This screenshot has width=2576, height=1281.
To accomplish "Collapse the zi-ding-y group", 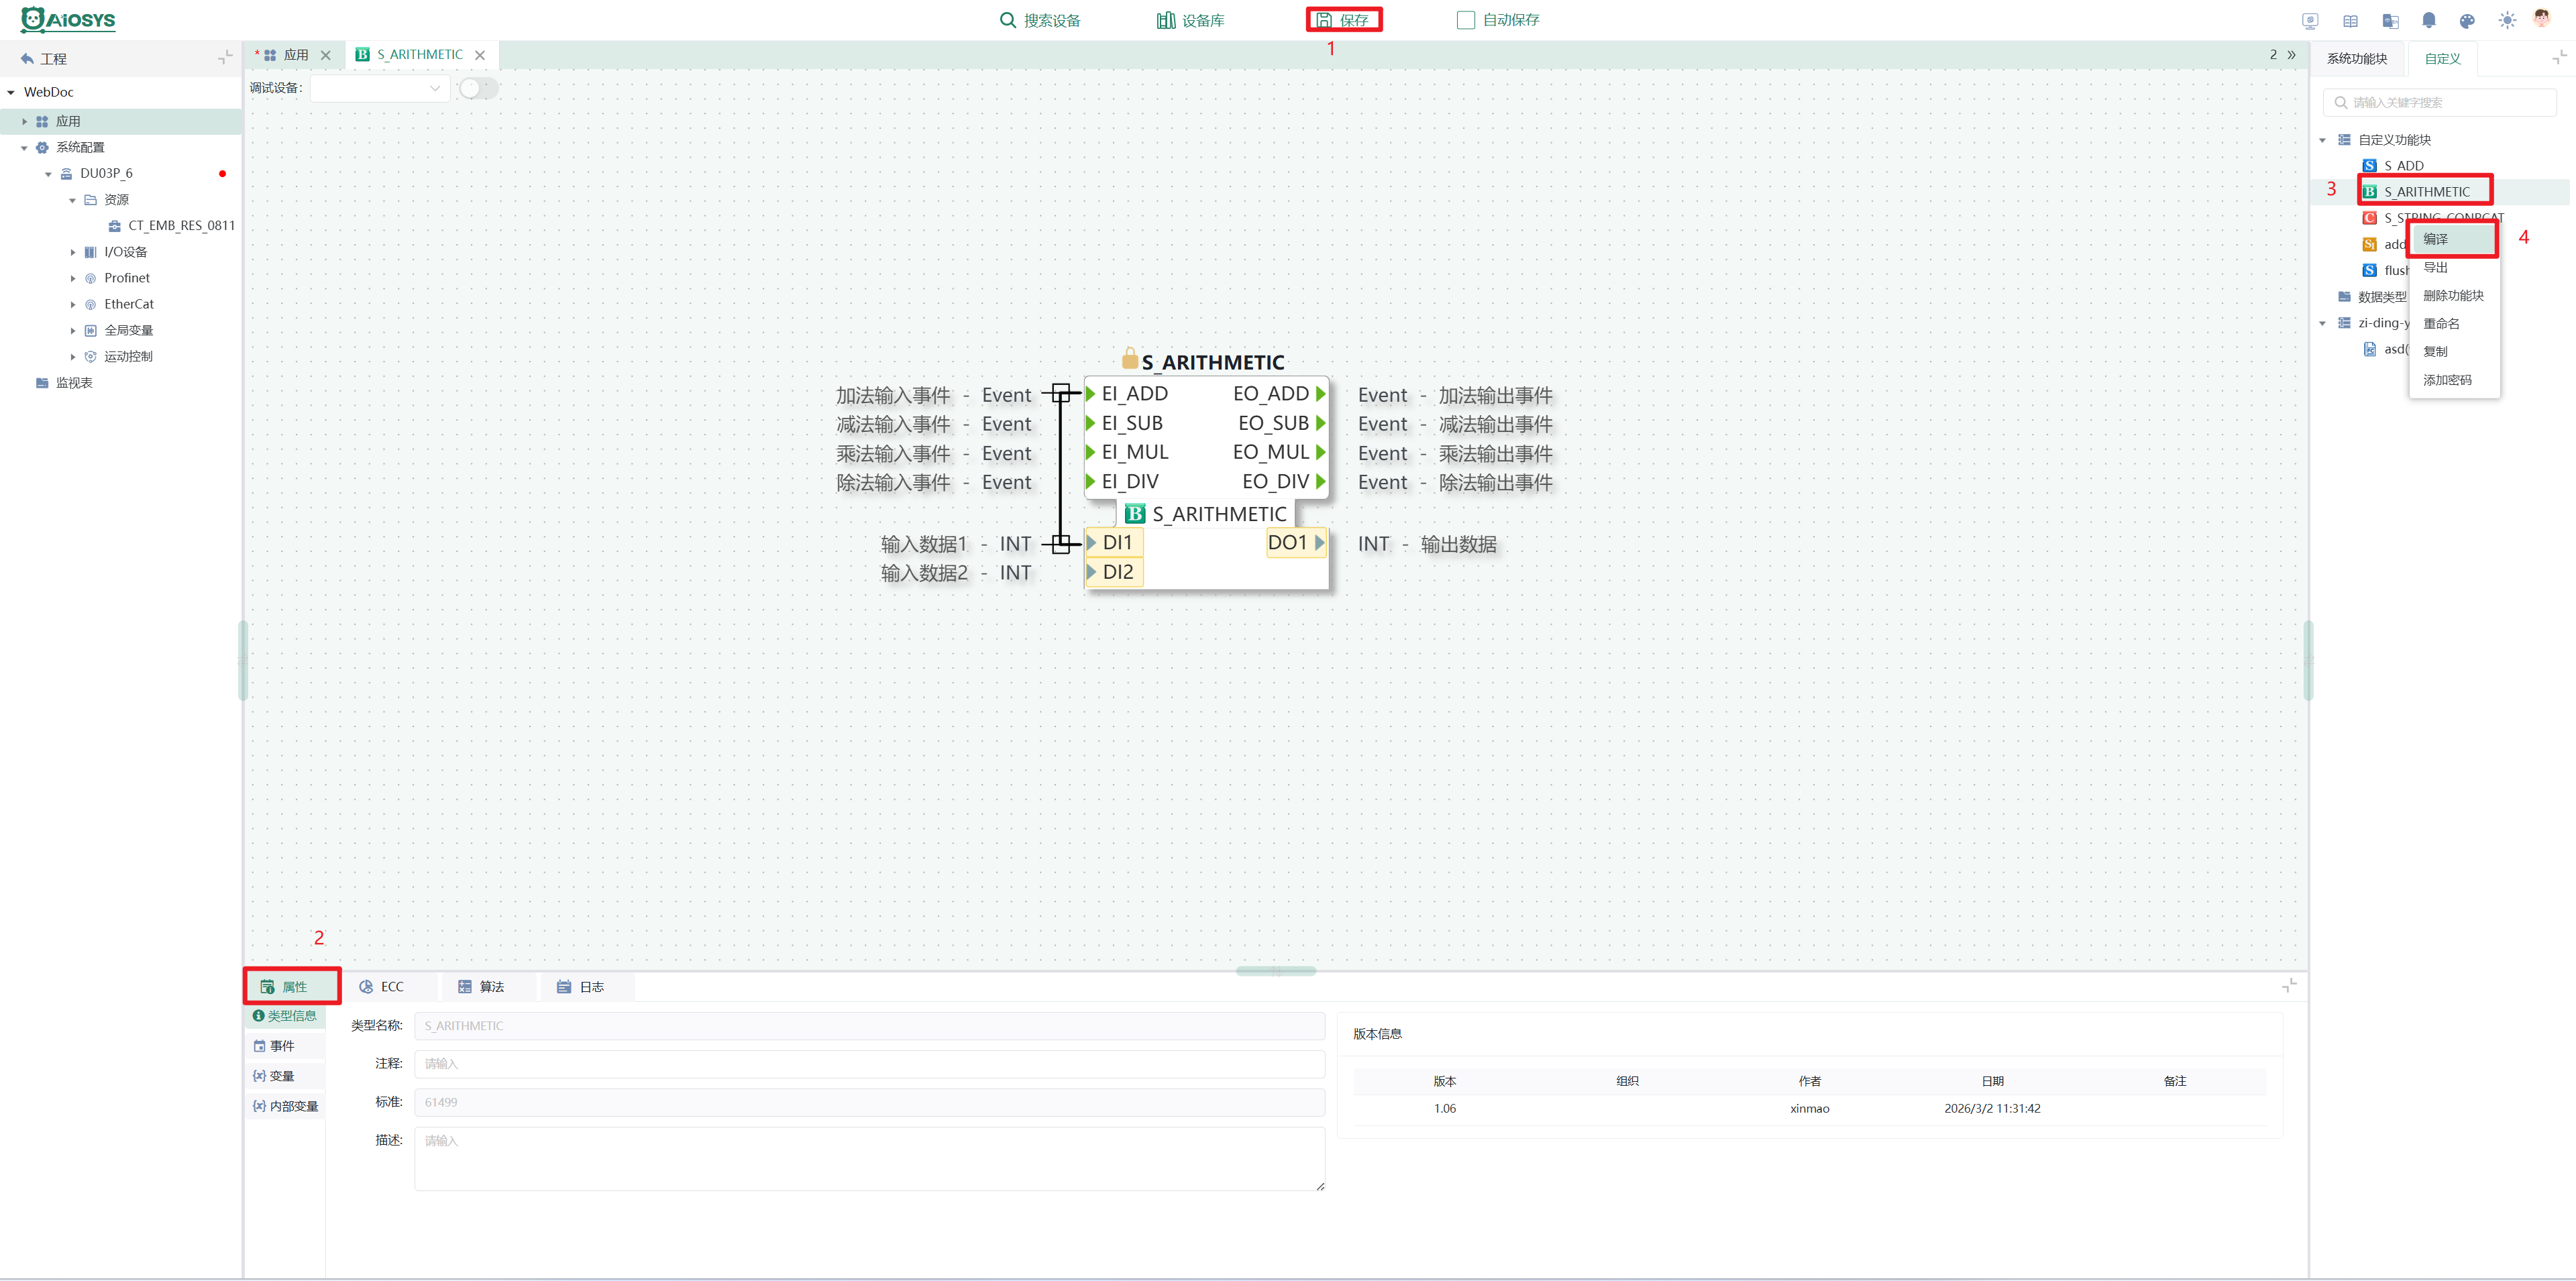I will click(x=2323, y=323).
